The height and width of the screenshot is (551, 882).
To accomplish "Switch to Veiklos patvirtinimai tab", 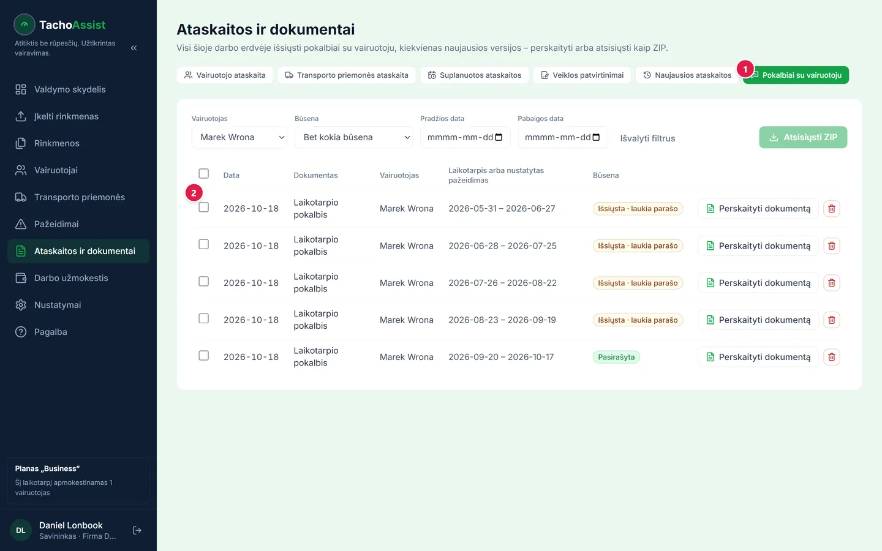I will [582, 75].
